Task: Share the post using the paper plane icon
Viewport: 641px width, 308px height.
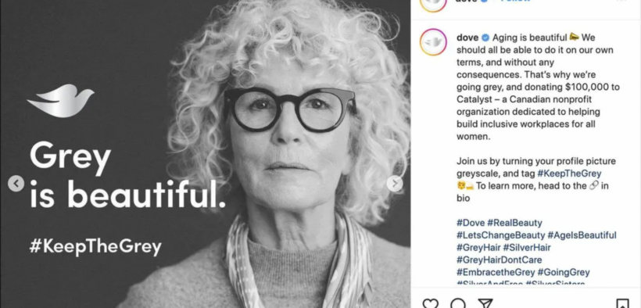Action: 485,303
